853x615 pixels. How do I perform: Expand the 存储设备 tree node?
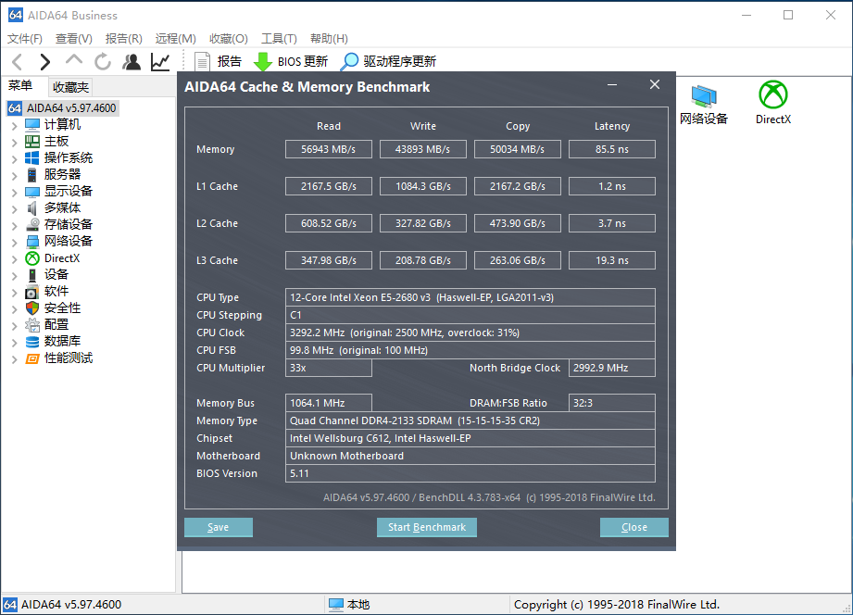tap(15, 226)
